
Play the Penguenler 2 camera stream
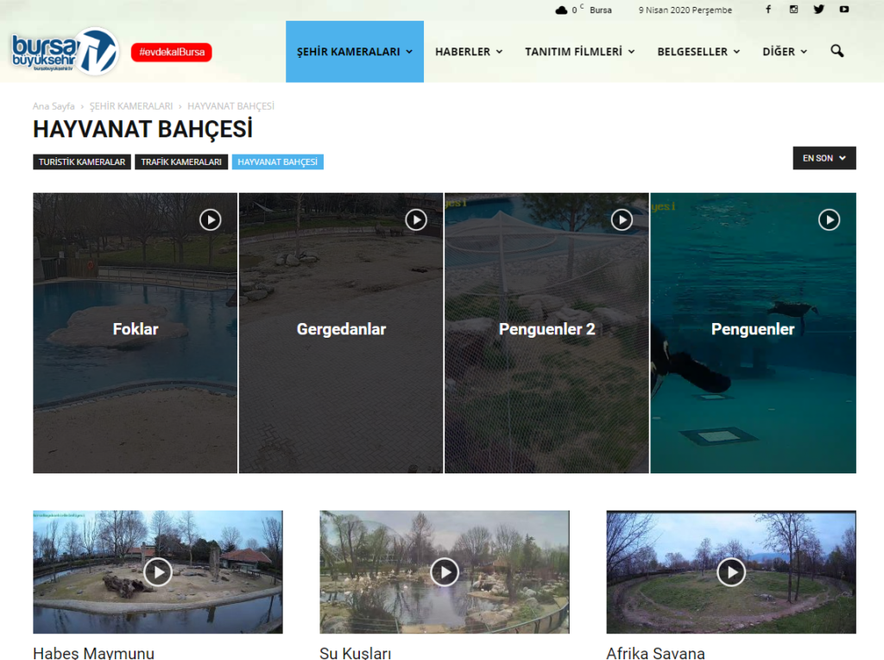tap(622, 219)
